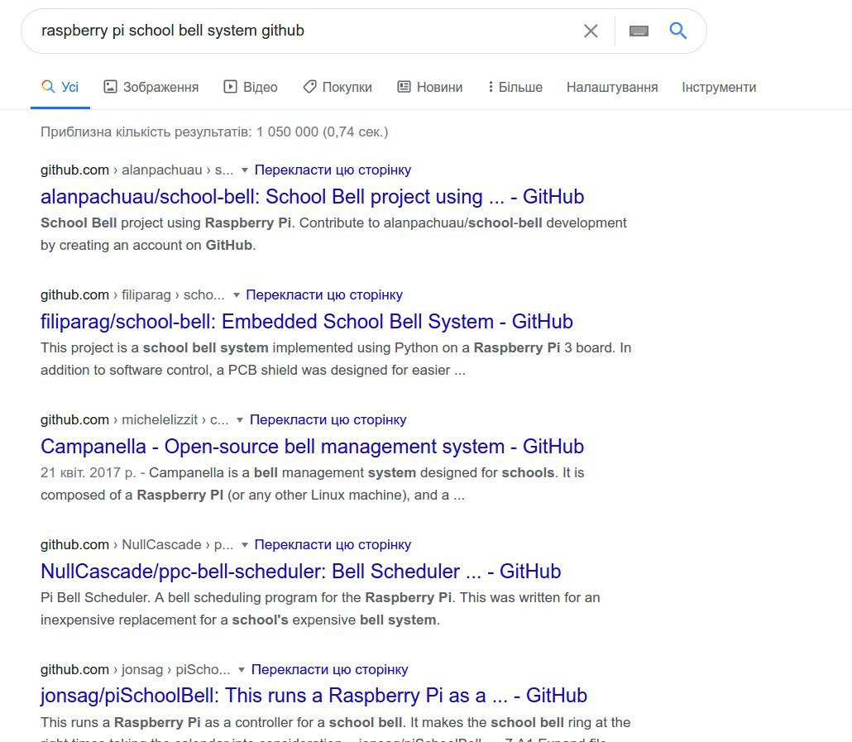852x742 pixels.
Task: Click the Новини tab newspaper icon
Action: tap(404, 87)
